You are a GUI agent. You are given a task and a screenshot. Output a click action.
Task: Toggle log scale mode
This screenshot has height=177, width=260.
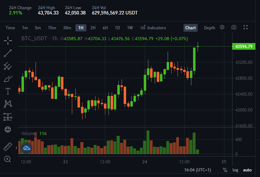point(235,170)
